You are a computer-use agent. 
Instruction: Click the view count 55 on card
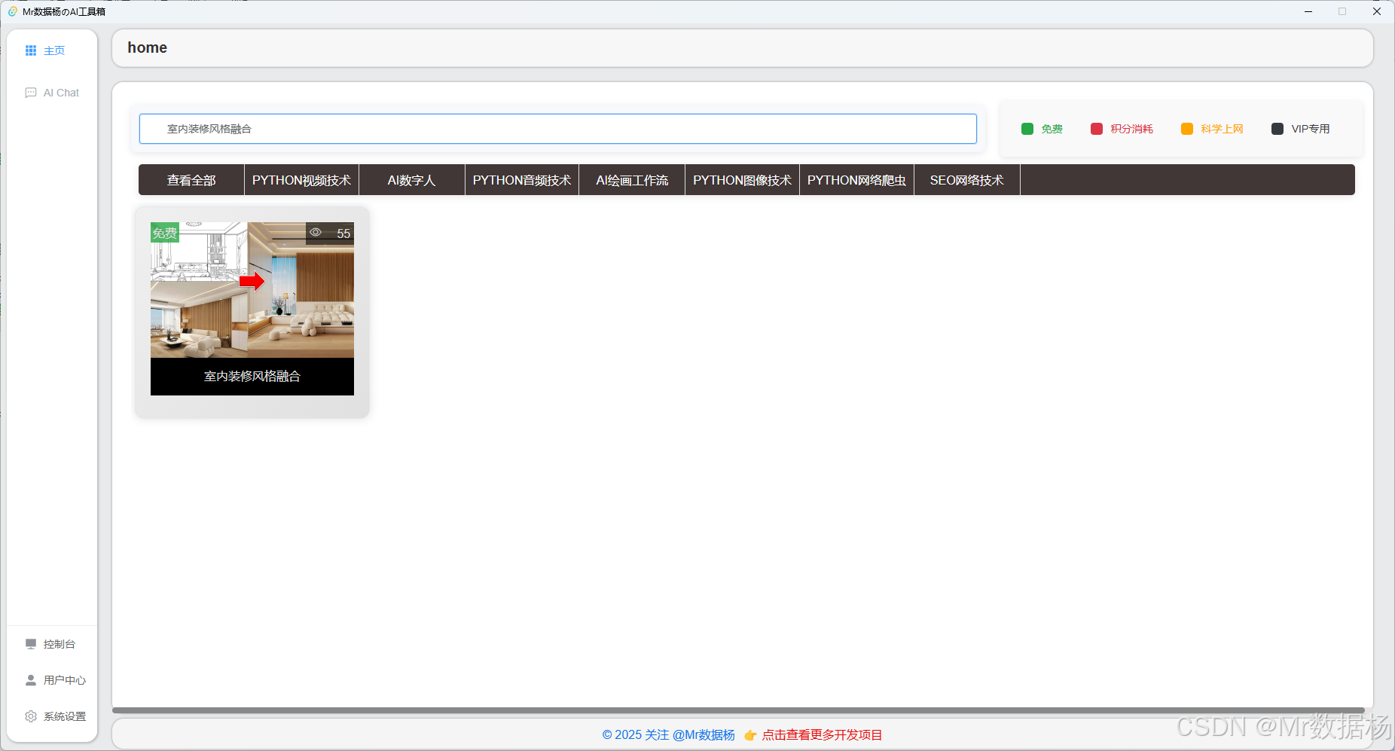pyautogui.click(x=343, y=234)
